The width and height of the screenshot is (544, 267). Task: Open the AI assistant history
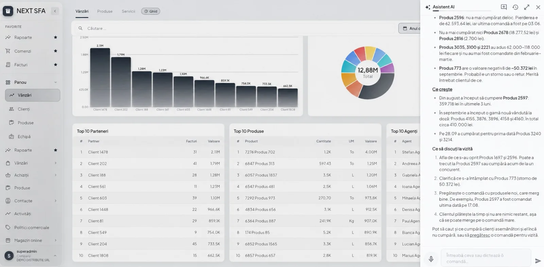(515, 7)
